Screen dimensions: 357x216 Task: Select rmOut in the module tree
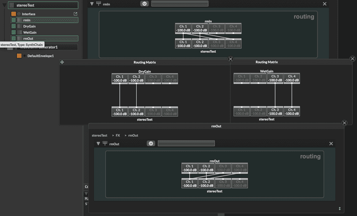45,39
